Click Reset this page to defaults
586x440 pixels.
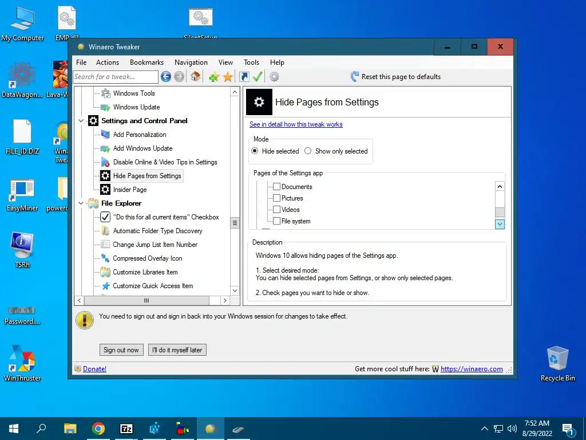[395, 77]
